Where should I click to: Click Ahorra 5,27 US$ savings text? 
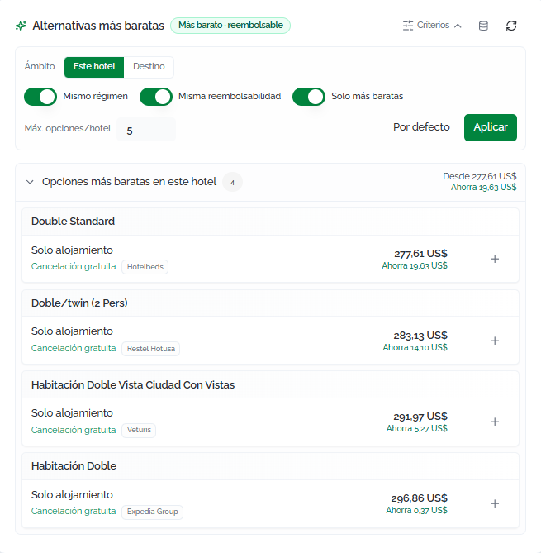(417, 429)
